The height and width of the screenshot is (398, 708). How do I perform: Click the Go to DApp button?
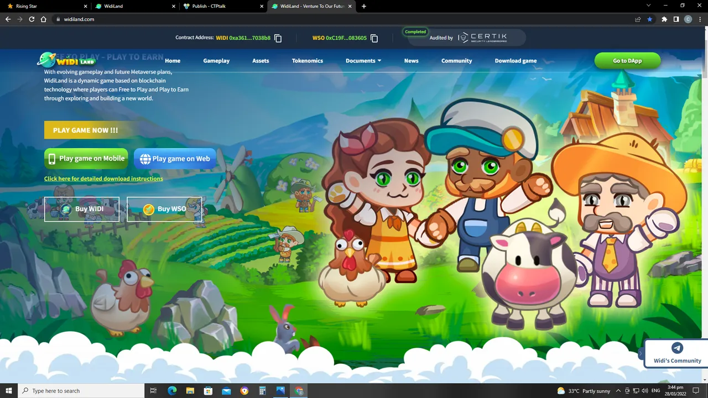pyautogui.click(x=627, y=61)
